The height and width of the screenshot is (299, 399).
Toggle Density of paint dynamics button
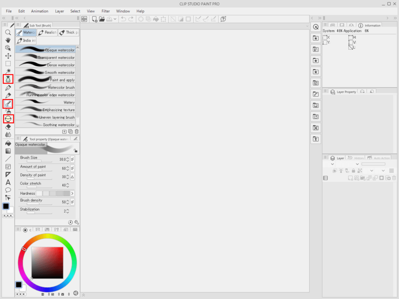tap(72, 176)
